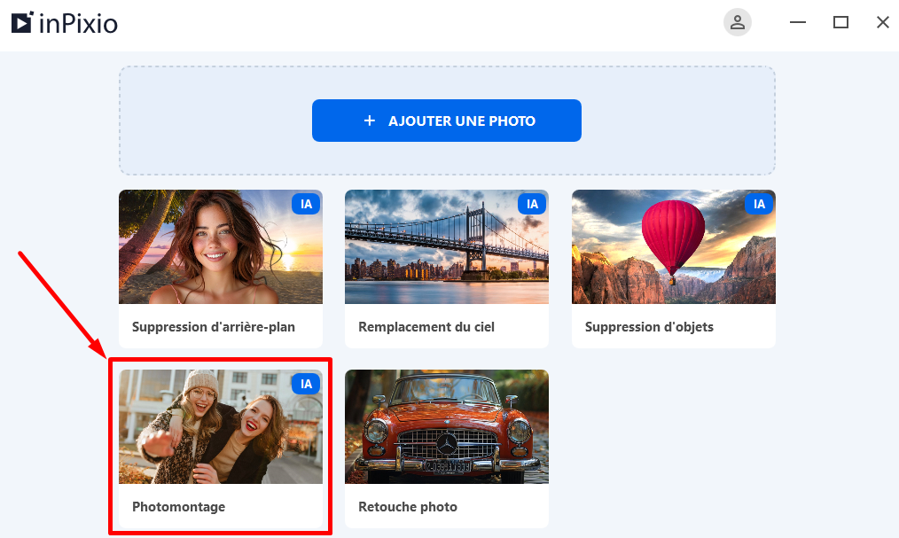This screenshot has width=899, height=538.
Task: Open Remplacement du ciel bridge thumbnail
Action: click(x=447, y=247)
